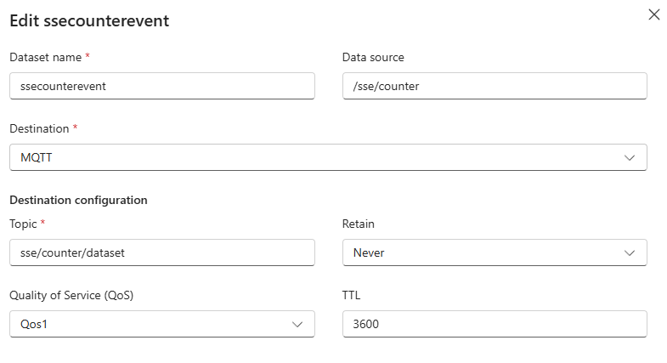The image size is (667, 363).
Task: Click the Topic field containing sse/counter/dataset
Action: click(161, 252)
